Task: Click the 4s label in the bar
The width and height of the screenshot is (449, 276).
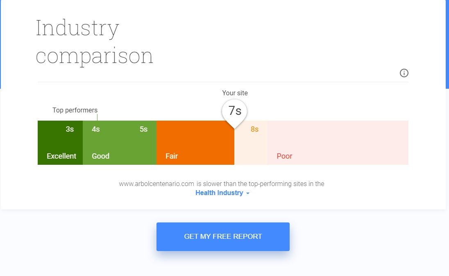Action: [95, 129]
